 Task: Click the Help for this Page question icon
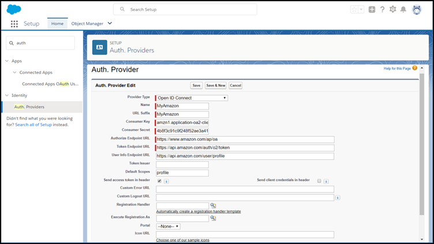click(x=414, y=68)
